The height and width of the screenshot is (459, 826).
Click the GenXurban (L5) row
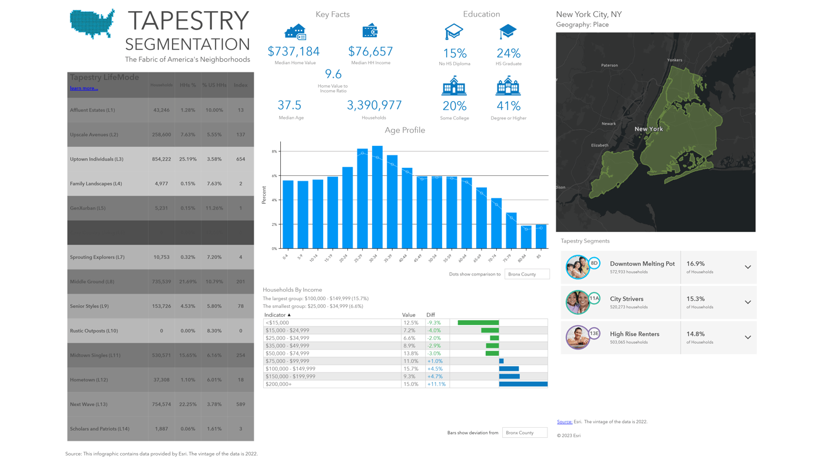(x=161, y=208)
